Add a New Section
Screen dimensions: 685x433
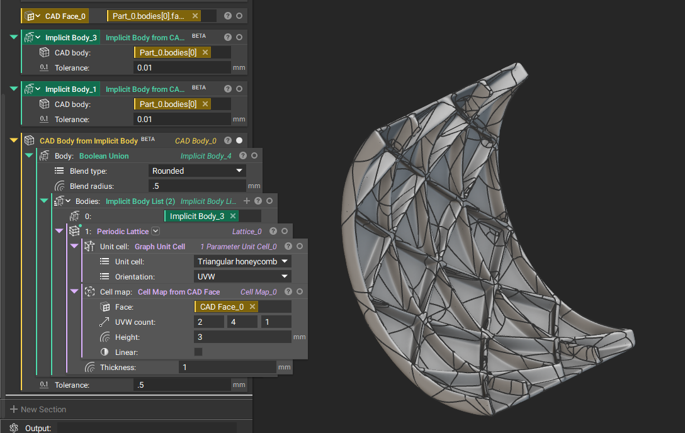[38, 410]
